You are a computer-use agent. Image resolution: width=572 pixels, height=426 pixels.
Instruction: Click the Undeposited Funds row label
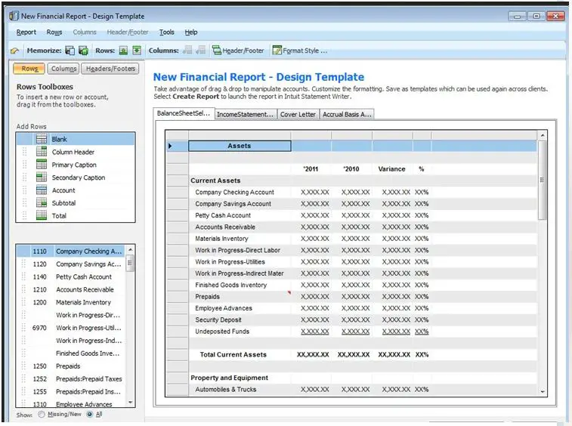[222, 332]
